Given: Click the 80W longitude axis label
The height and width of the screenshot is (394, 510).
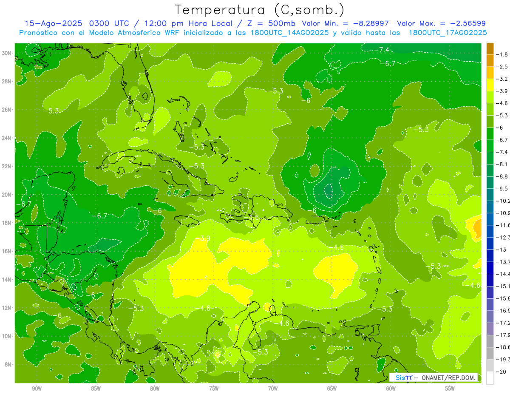Looking at the screenshot, I should [x=155, y=389].
